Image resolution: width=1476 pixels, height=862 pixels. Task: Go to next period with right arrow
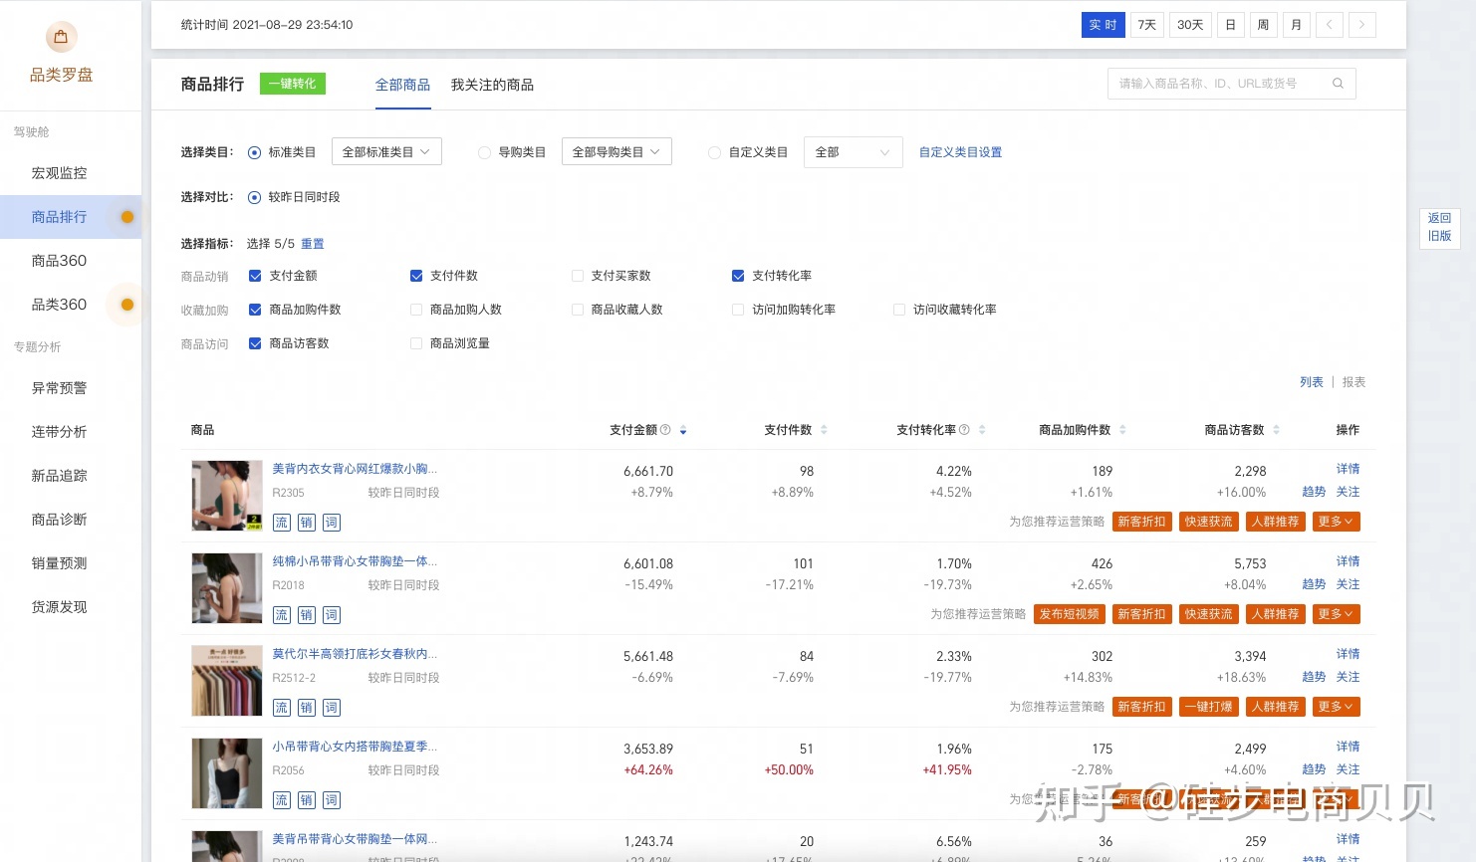1361,25
